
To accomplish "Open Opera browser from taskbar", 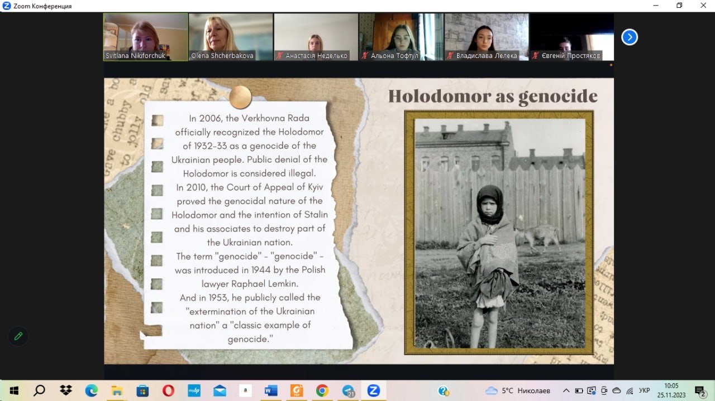I will (x=168, y=390).
